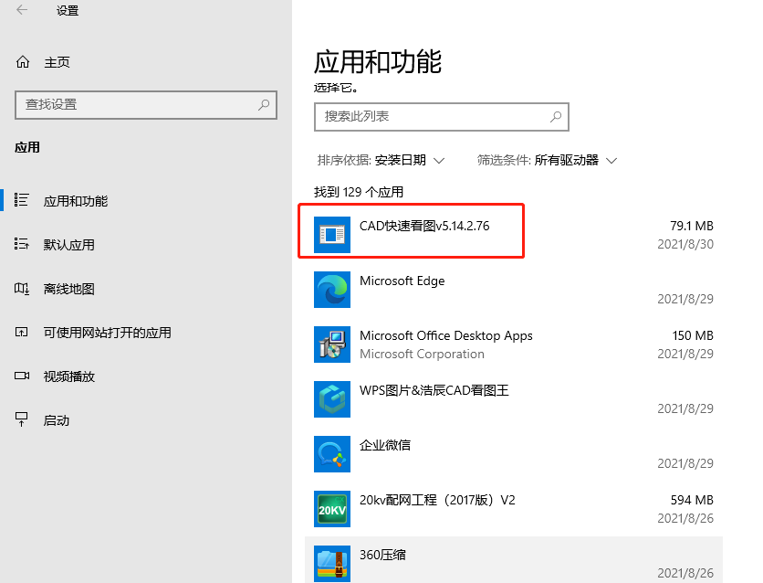Click the 79.1 MB size value
This screenshot has height=583, width=763.
[692, 226]
